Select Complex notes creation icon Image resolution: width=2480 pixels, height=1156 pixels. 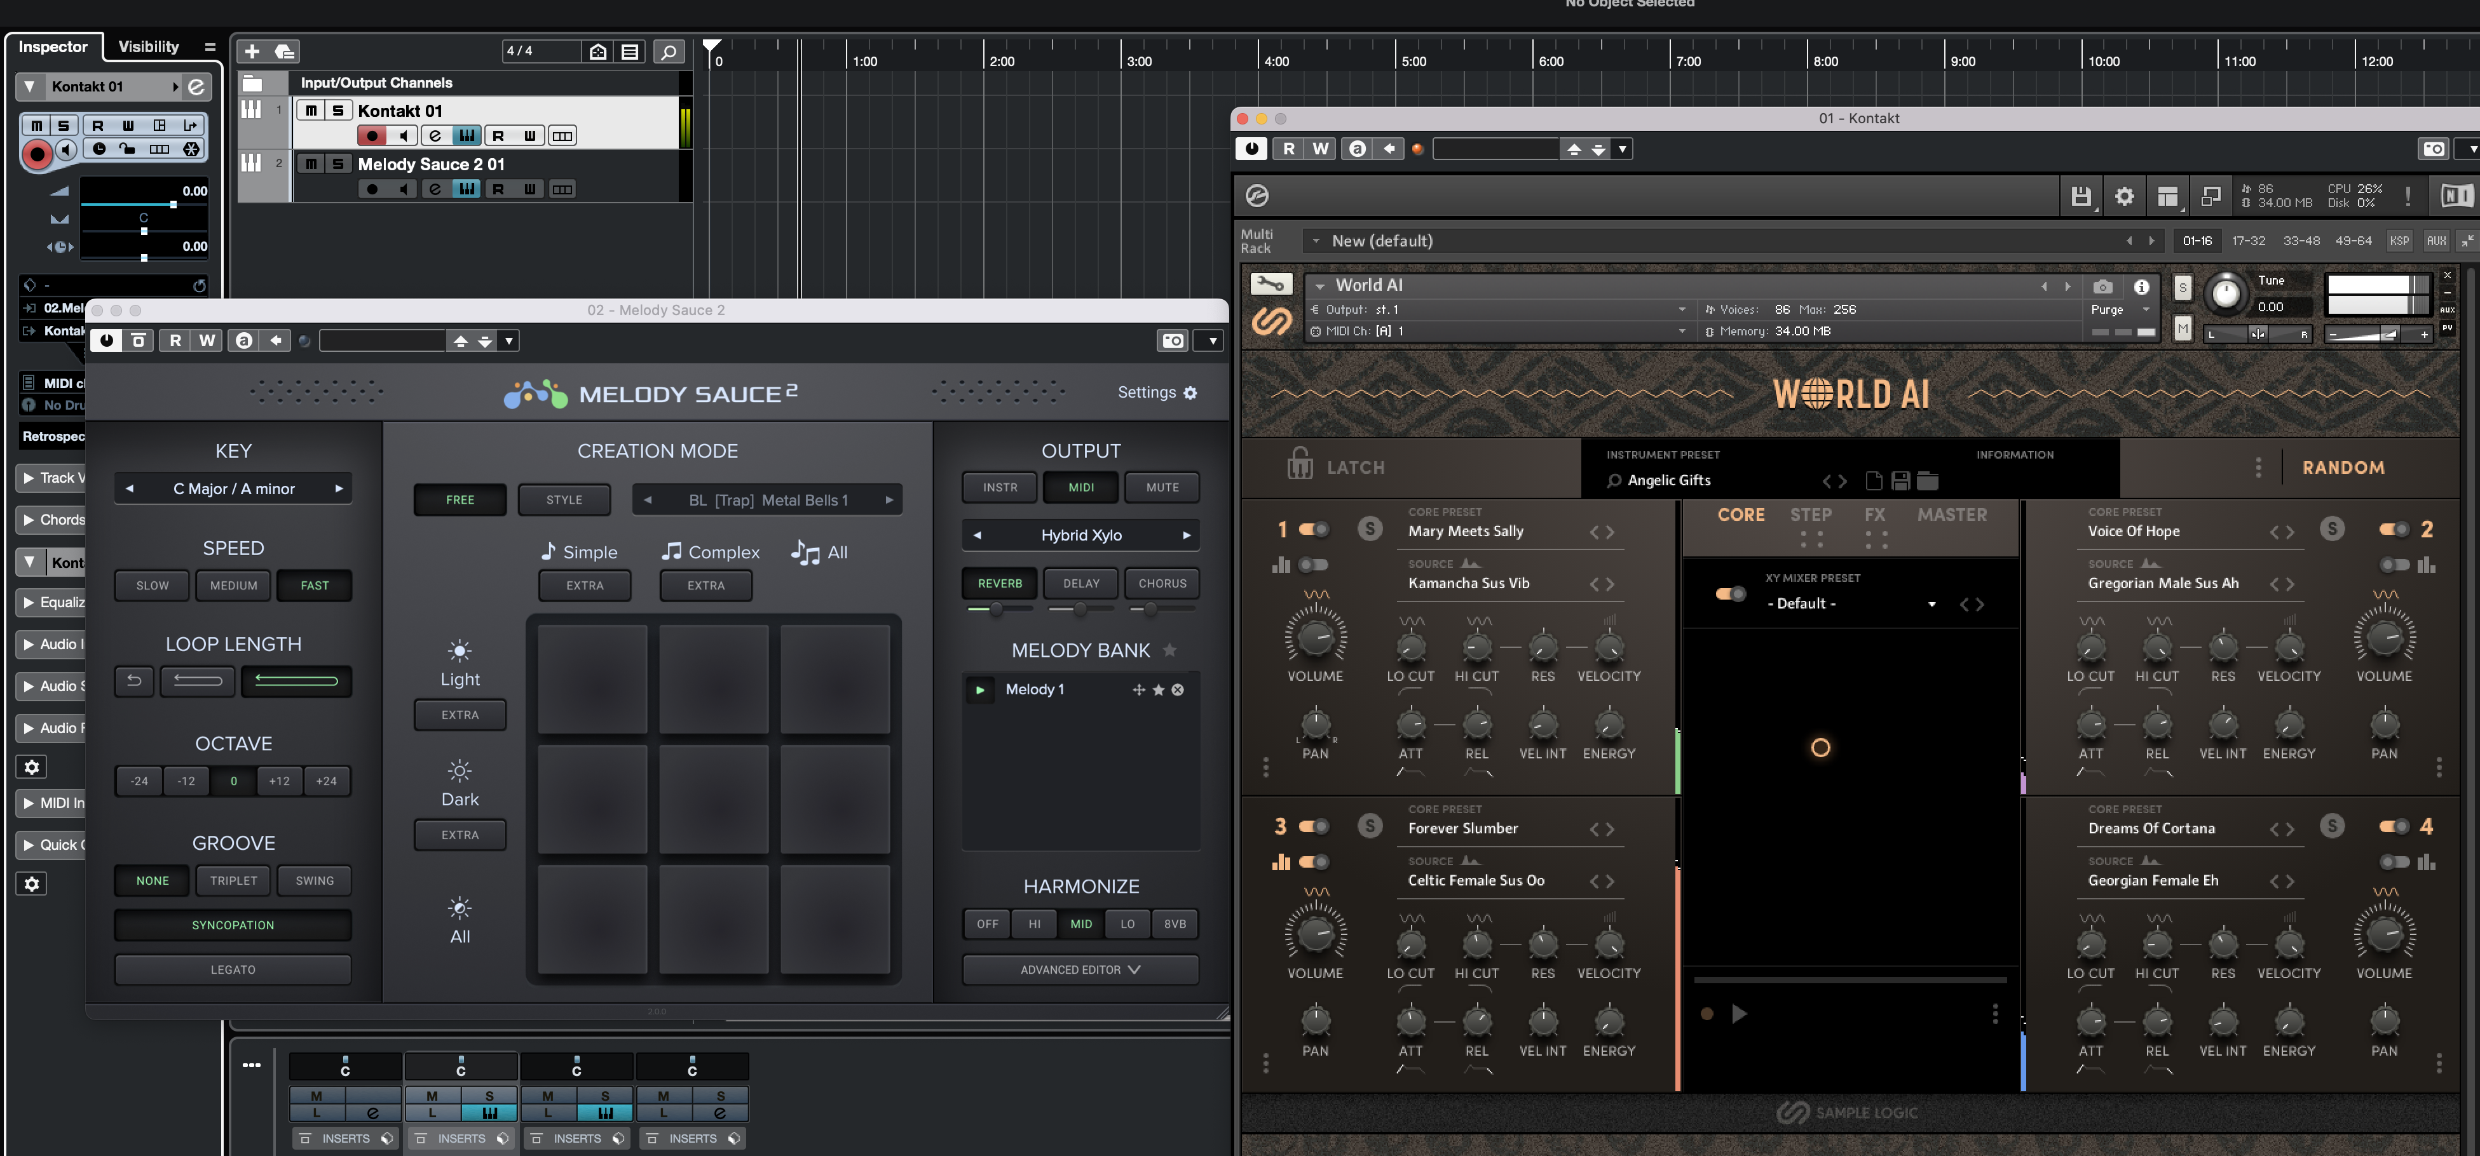click(x=672, y=551)
